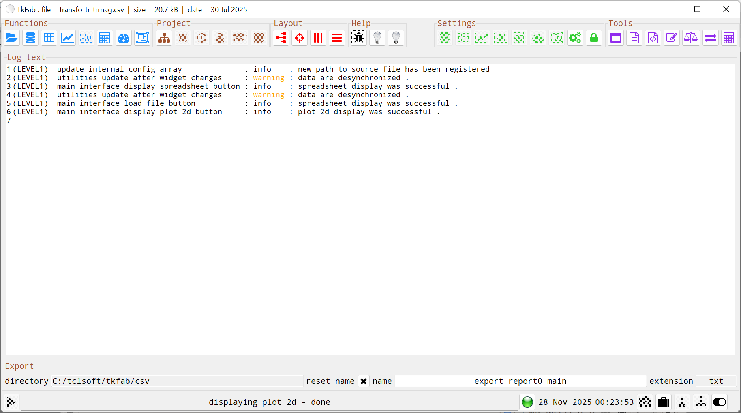This screenshot has height=413, width=741.
Task: Clear export name with the X button
Action: coord(364,381)
